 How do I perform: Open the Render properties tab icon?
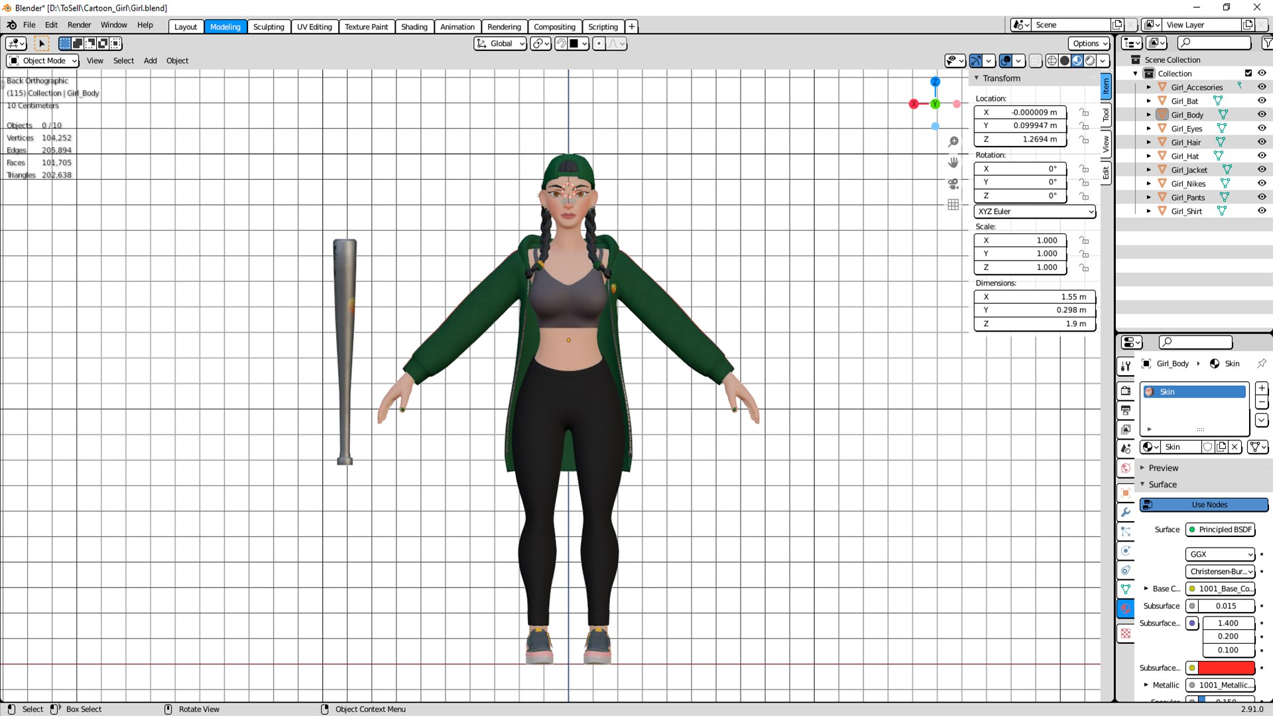pyautogui.click(x=1126, y=390)
